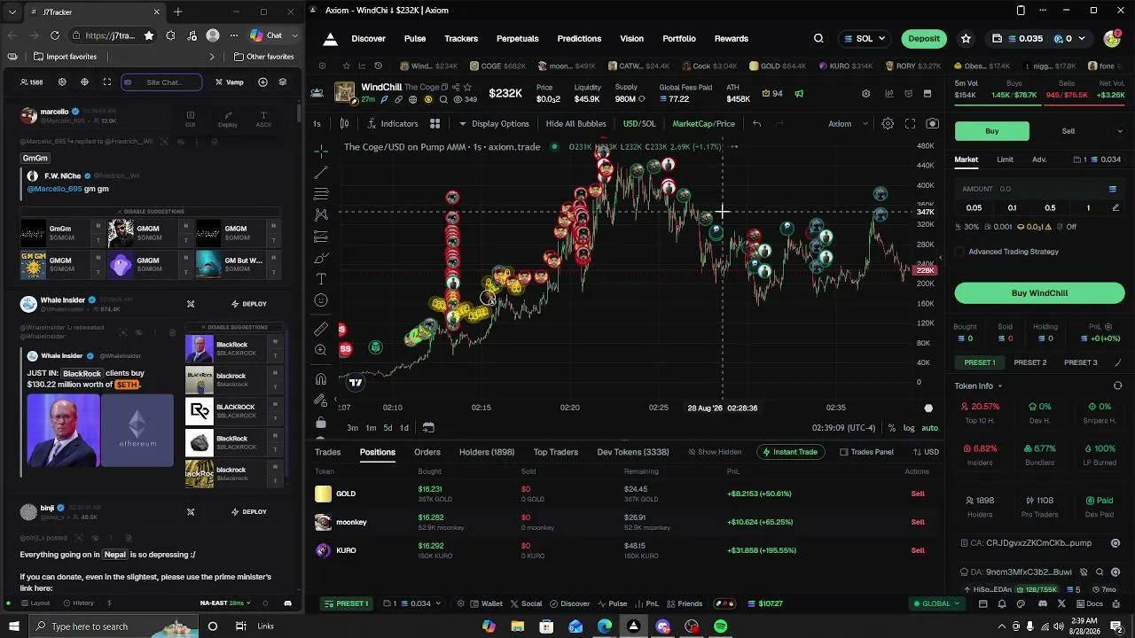Focus the Windows taskbar search box
This screenshot has height=638, width=1135.
(x=99, y=626)
